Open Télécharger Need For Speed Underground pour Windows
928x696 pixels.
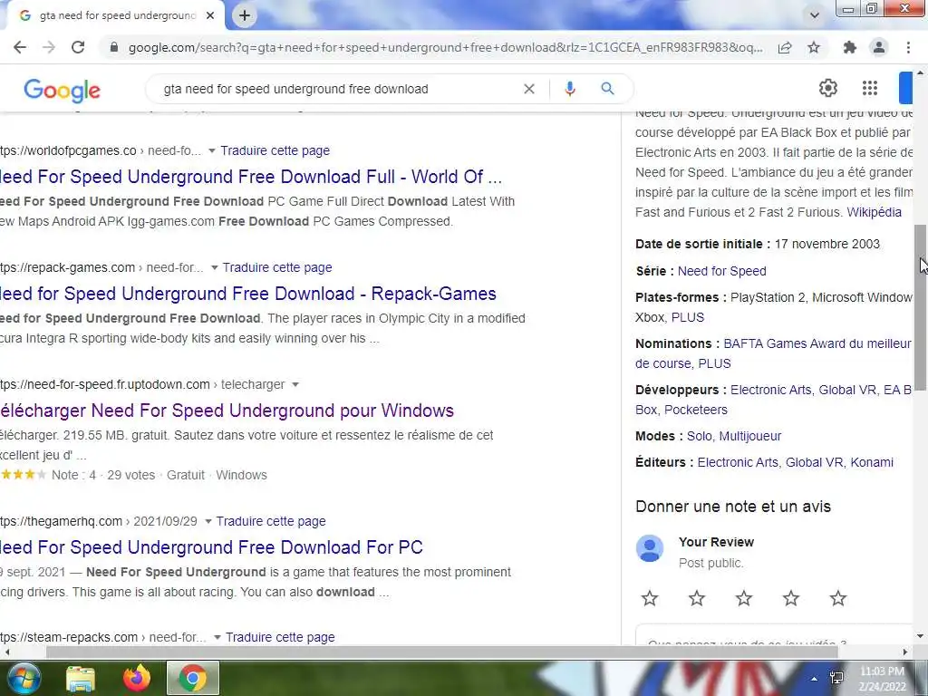click(227, 411)
